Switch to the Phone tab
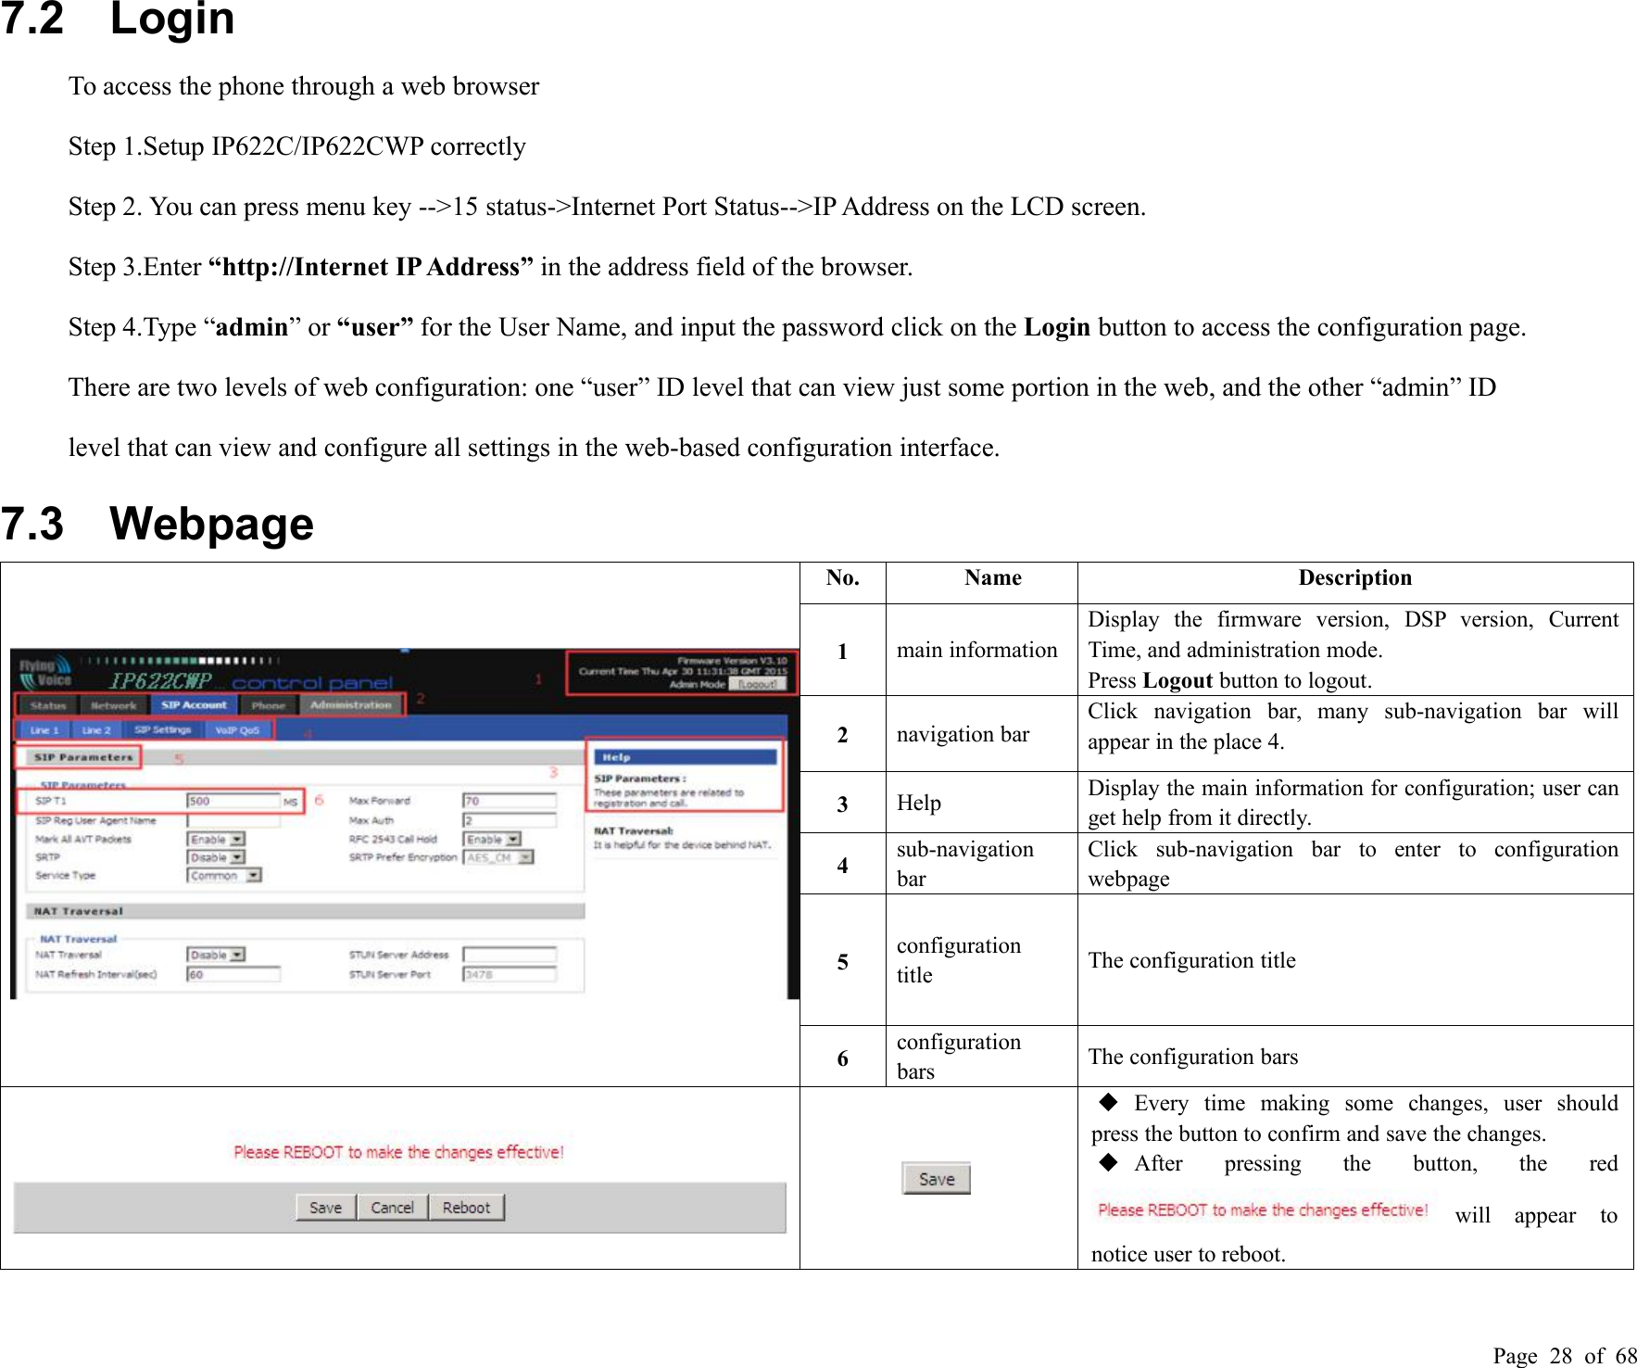 pyautogui.click(x=269, y=705)
